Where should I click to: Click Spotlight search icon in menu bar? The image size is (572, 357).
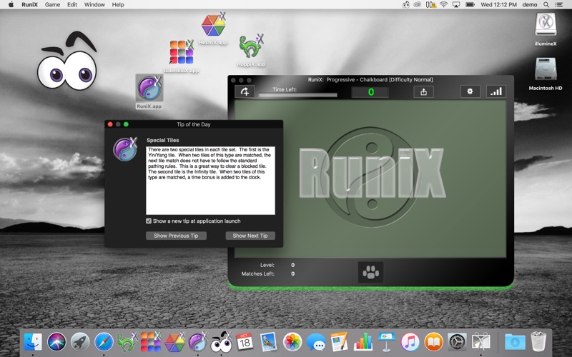(546, 4)
